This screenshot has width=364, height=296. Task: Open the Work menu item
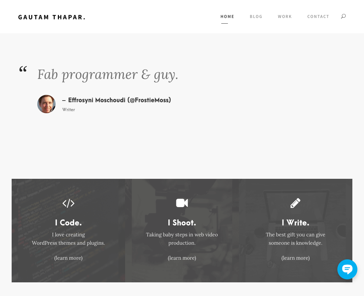click(x=285, y=17)
